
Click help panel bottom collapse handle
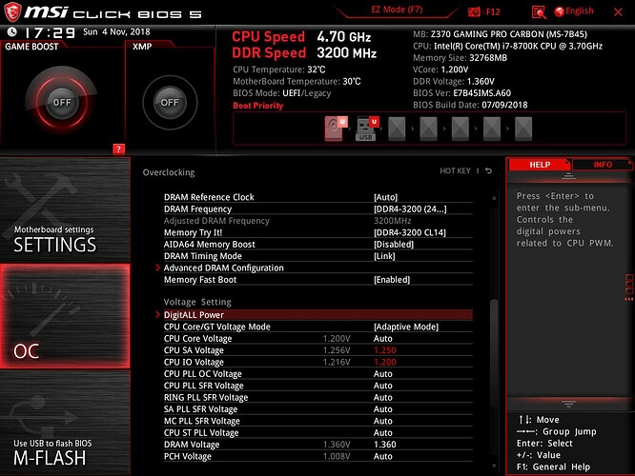click(568, 404)
